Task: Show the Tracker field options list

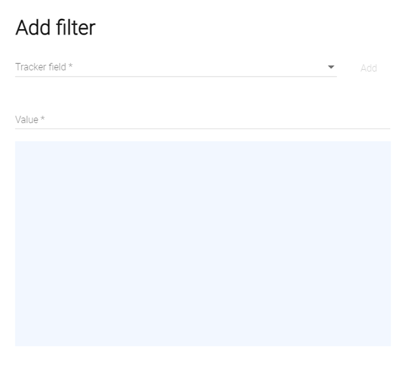Action: pyautogui.click(x=175, y=67)
